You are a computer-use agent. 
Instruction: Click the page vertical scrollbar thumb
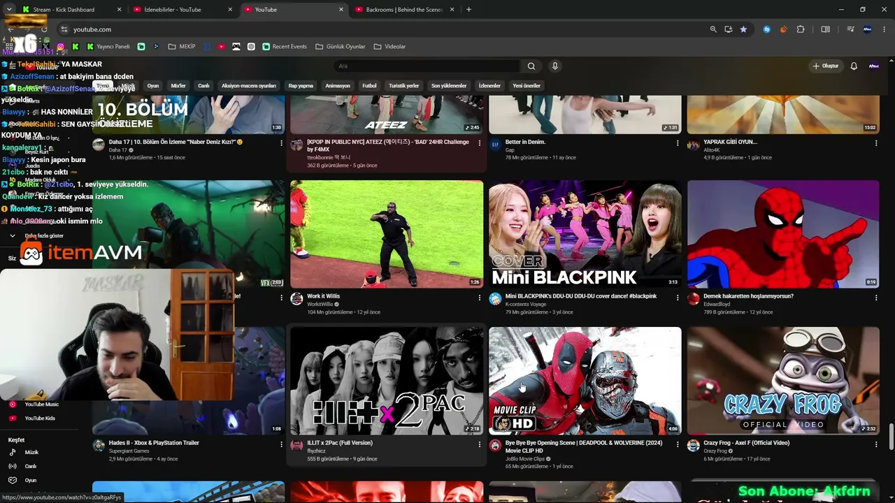[892, 437]
